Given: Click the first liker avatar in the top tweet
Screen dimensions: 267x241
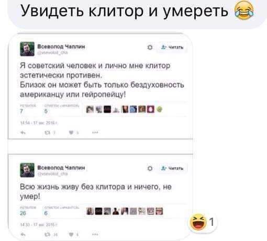Looking at the screenshot, I should click(90, 109).
